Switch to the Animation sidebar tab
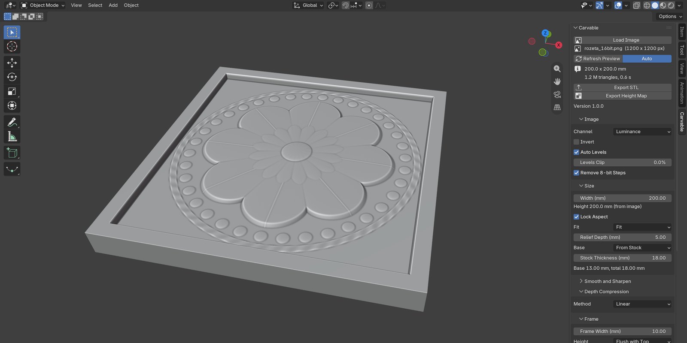 [x=682, y=93]
